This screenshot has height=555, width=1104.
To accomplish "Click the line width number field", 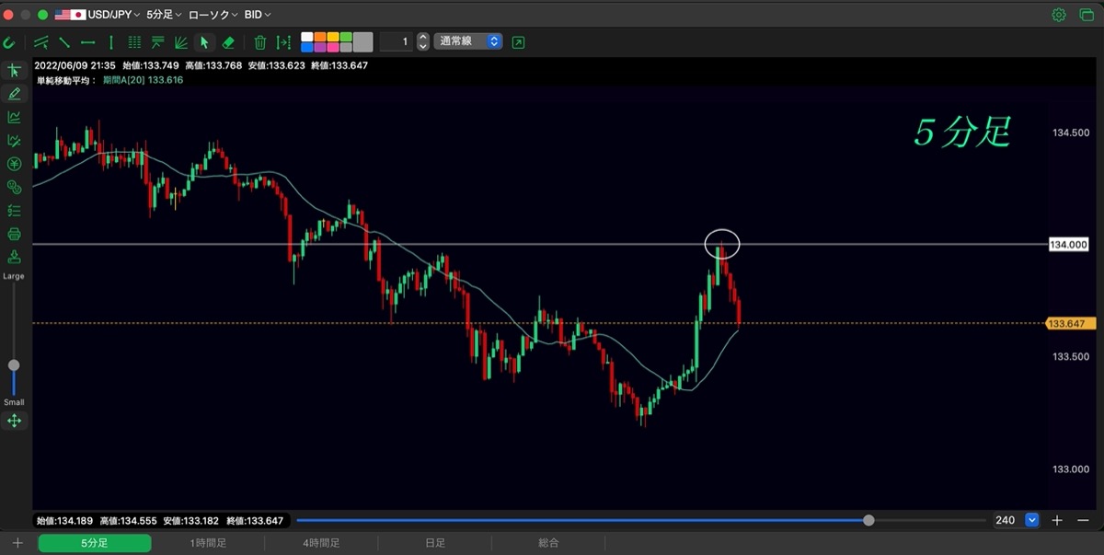I will tap(396, 42).
